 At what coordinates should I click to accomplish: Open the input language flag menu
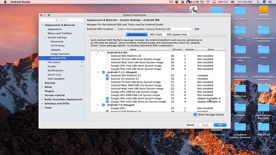pos(232,2)
